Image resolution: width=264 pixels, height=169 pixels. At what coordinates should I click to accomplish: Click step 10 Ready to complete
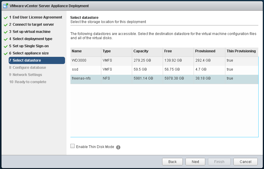28,82
